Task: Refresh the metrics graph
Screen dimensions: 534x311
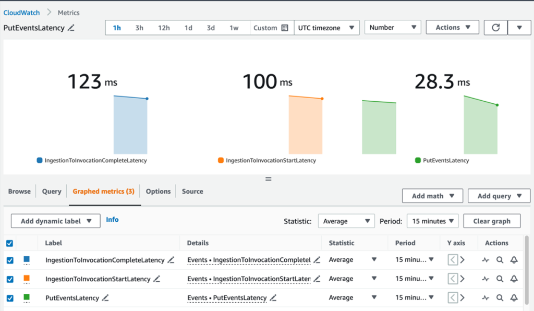Action: click(x=495, y=27)
